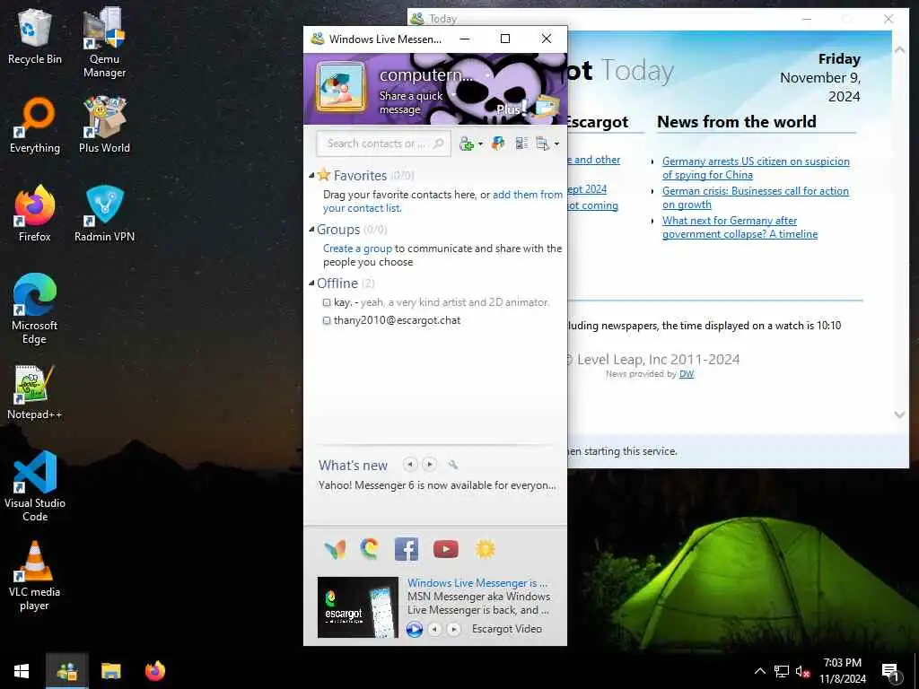The image size is (919, 689).
Task: Click the muted volume tray icon
Action: pyautogui.click(x=803, y=671)
